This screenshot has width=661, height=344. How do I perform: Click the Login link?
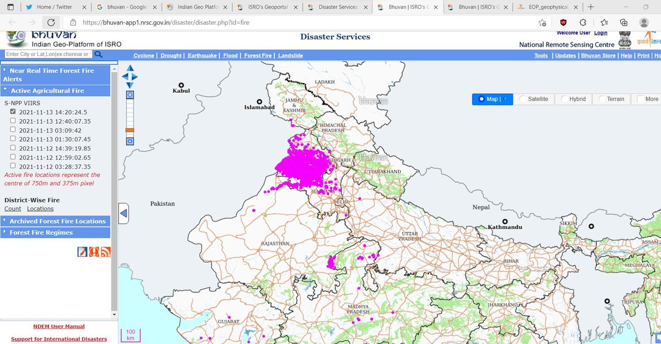[600, 33]
